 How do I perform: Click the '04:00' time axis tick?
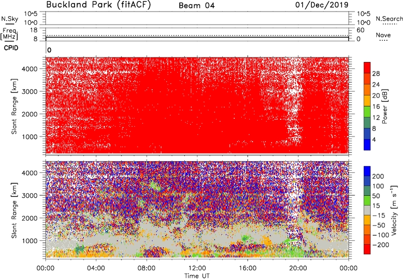click(x=96, y=268)
